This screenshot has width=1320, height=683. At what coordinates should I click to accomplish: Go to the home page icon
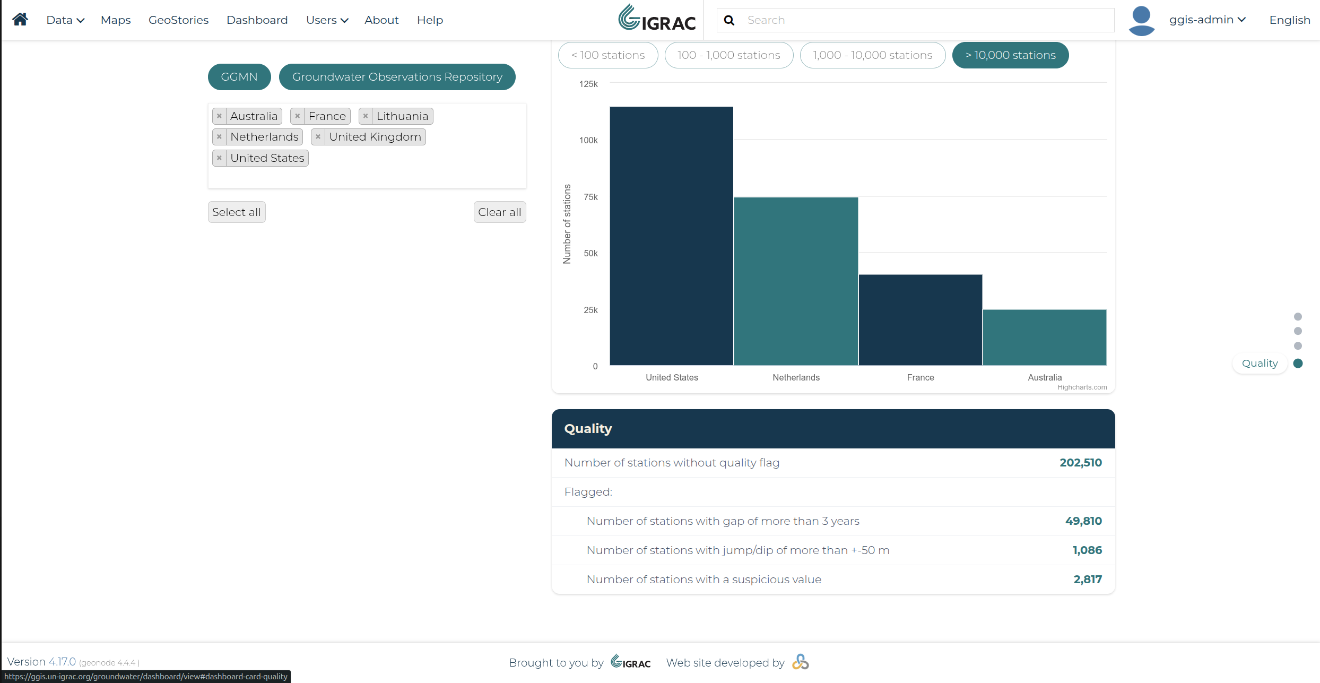(20, 20)
